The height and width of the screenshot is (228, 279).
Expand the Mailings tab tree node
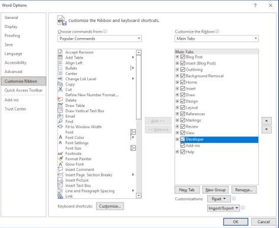point(177,120)
